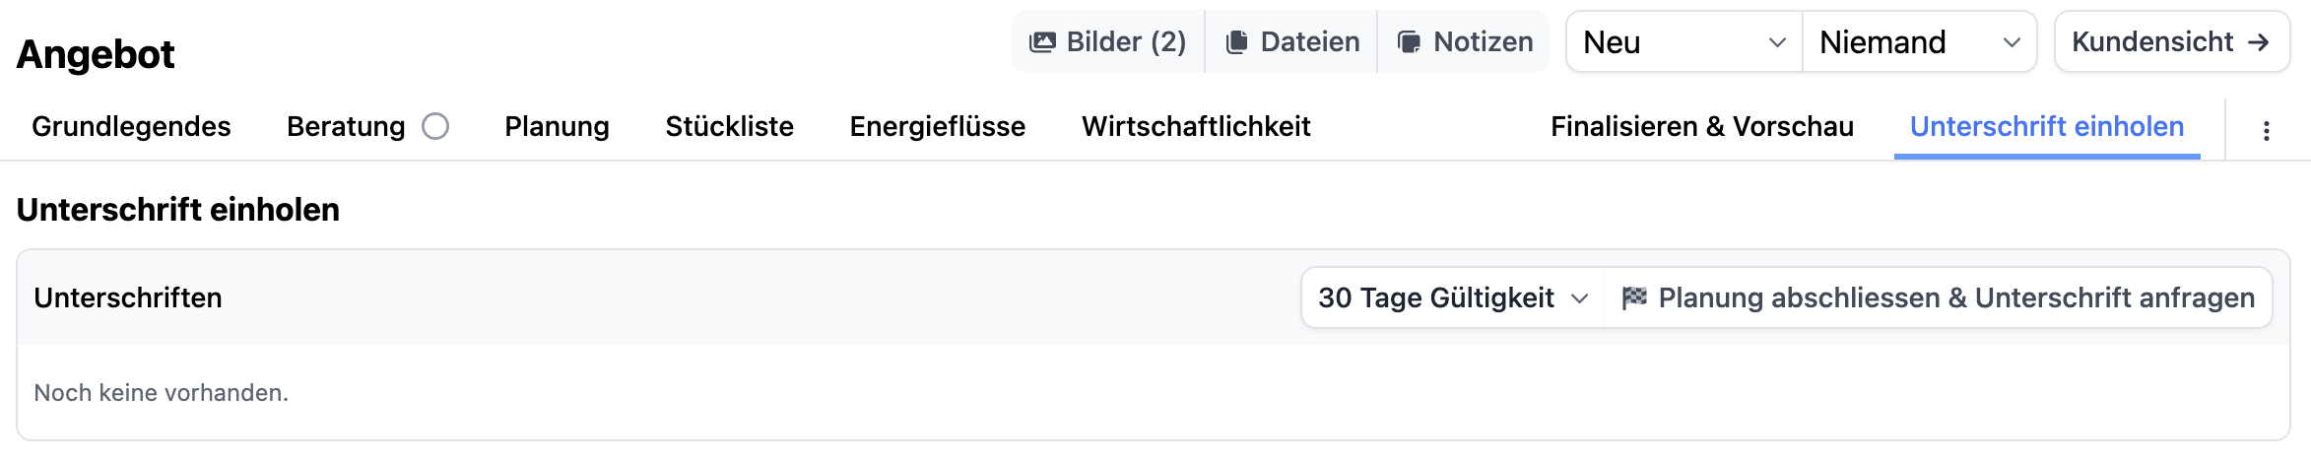Open the Finalisieren & Vorschau tab
This screenshot has height=461, width=2311.
pyautogui.click(x=1701, y=127)
